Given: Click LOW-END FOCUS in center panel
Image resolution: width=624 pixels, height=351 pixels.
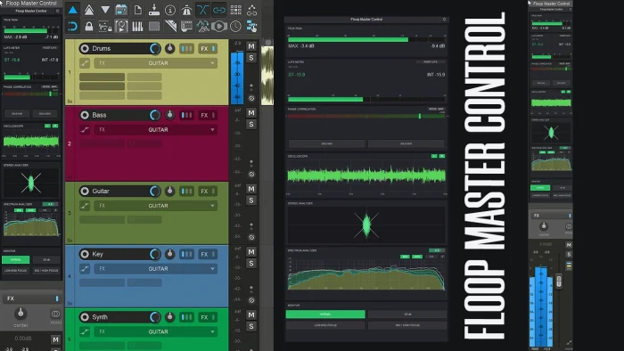Looking at the screenshot, I should [325, 325].
